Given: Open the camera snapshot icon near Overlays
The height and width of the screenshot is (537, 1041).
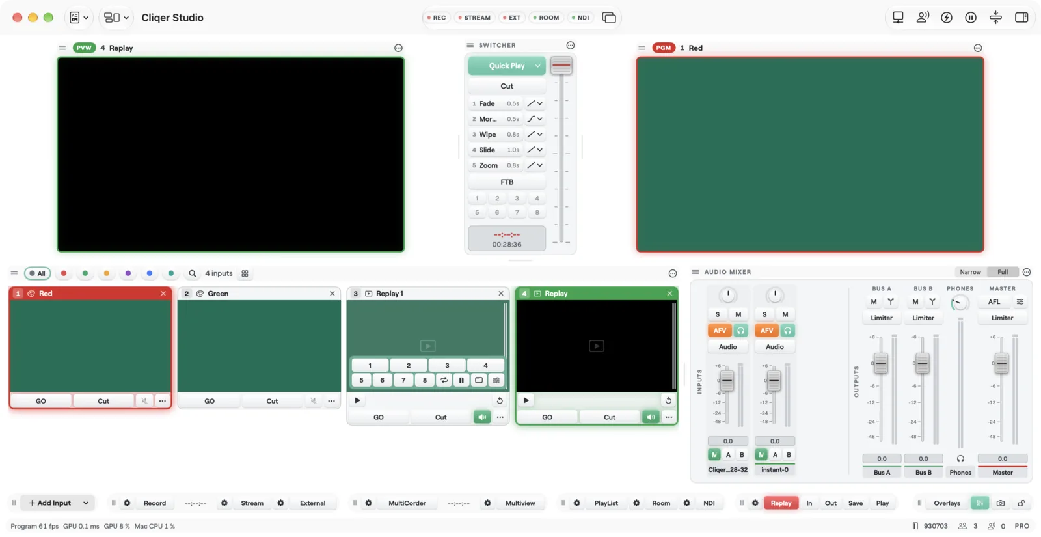Looking at the screenshot, I should point(1001,503).
